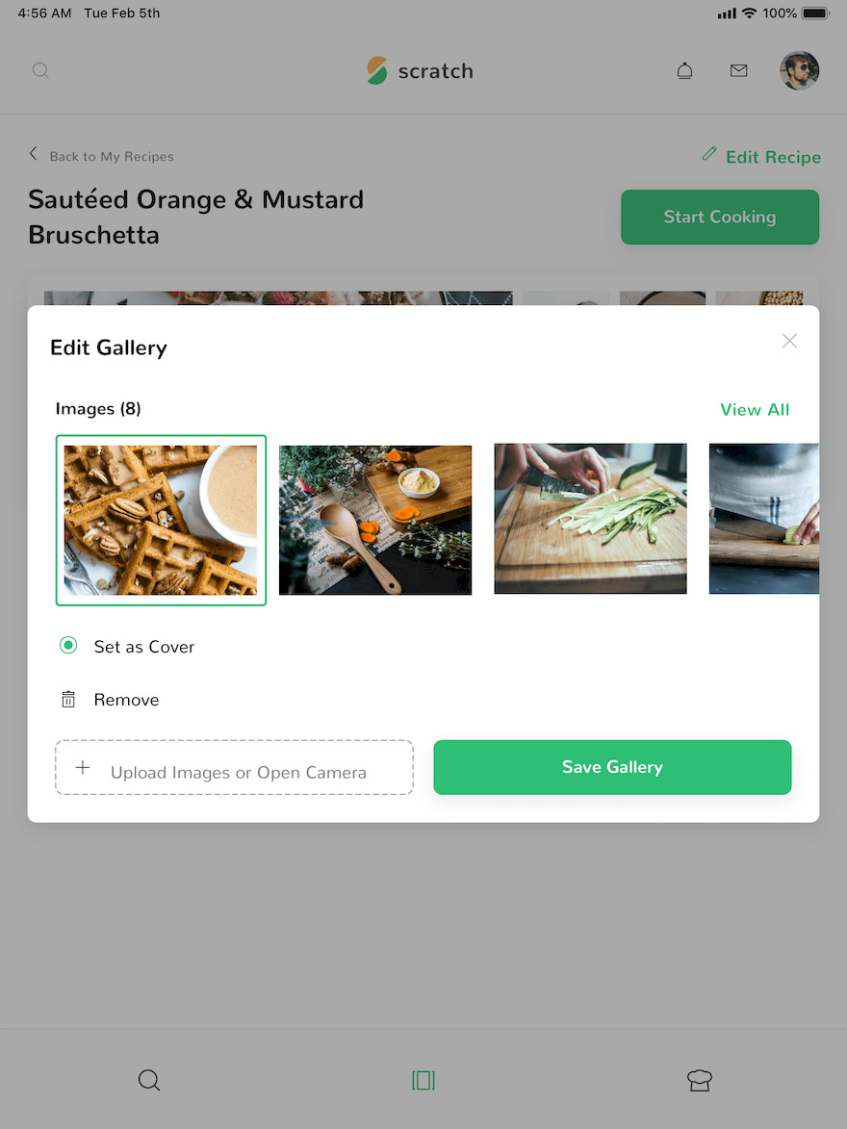The image size is (847, 1129).
Task: Click the trash icon next to Remove
Action: (68, 699)
